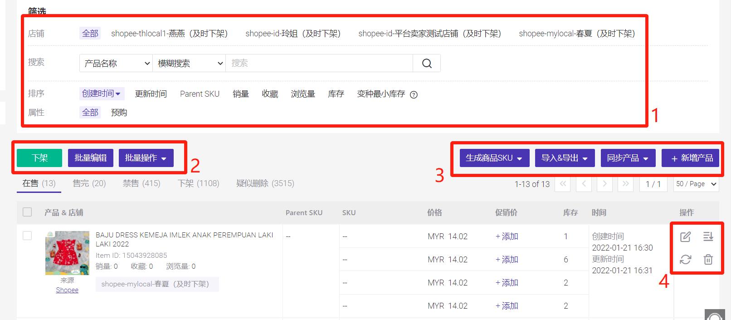Screen dimensions: 731x320
Task: Click the magnifier search icon
Action: pyautogui.click(x=426, y=63)
